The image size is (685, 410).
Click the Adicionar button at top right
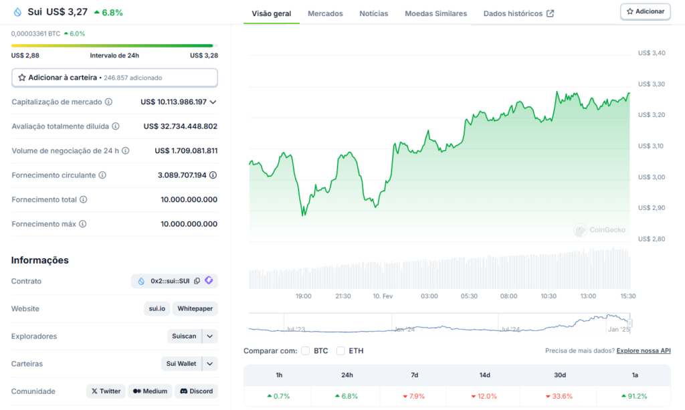click(x=646, y=11)
